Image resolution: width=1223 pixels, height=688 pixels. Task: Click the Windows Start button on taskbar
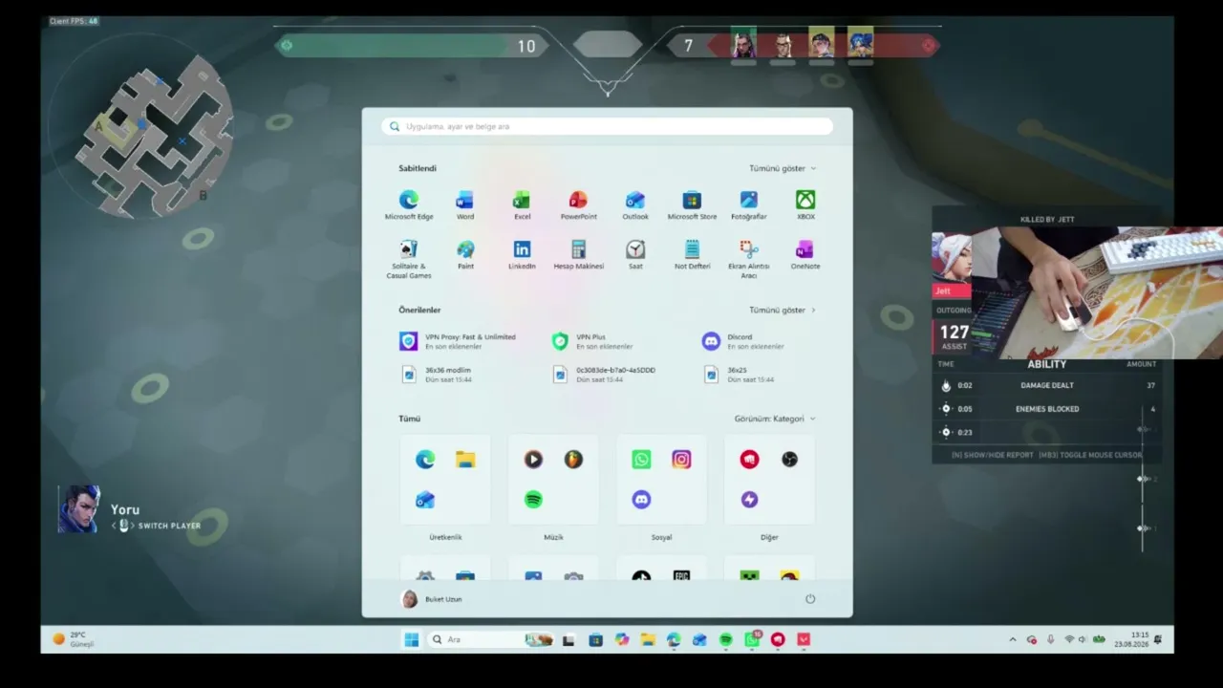(412, 639)
